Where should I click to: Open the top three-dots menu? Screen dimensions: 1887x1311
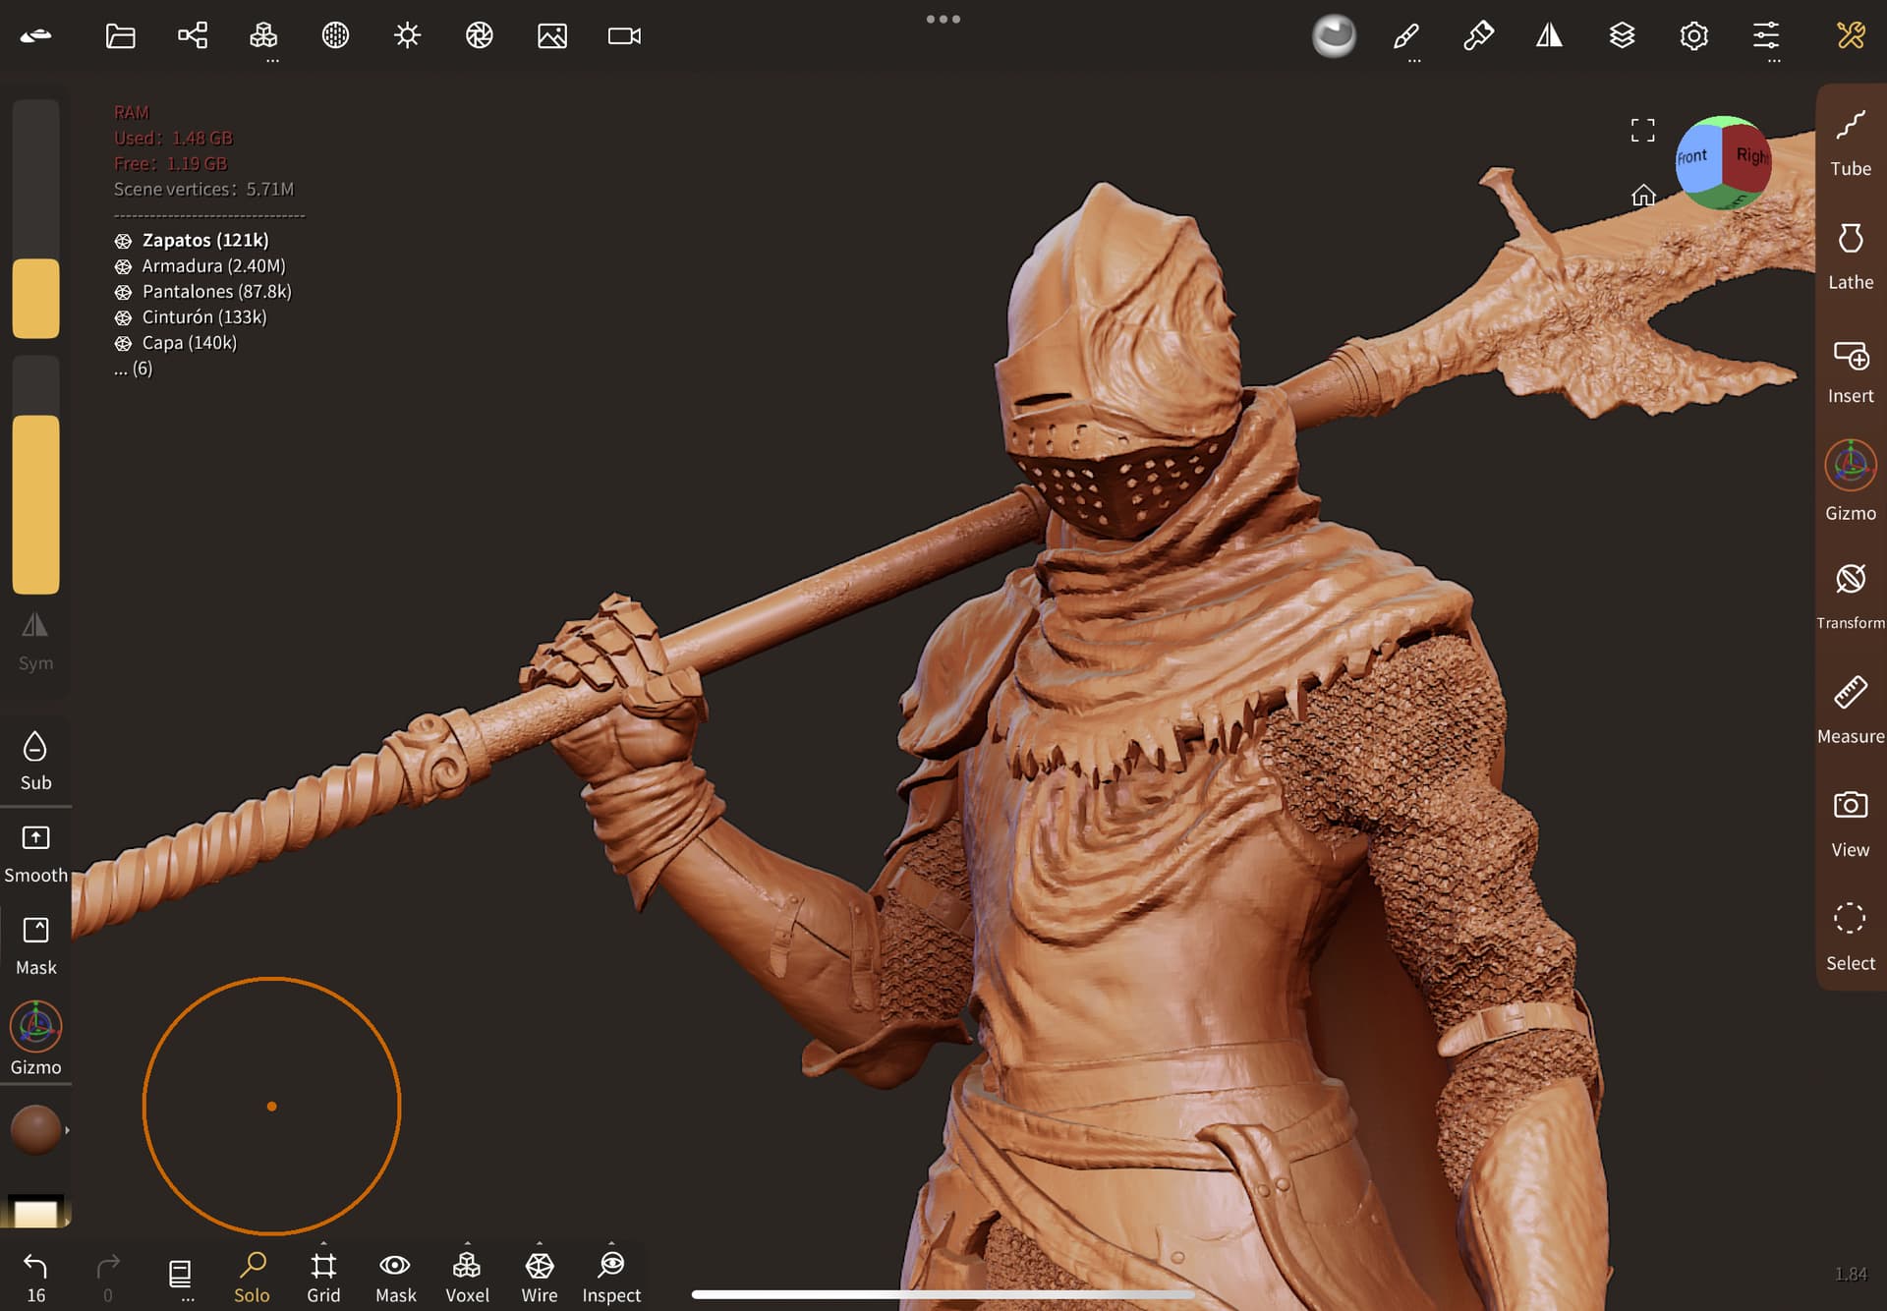pyautogui.click(x=943, y=19)
